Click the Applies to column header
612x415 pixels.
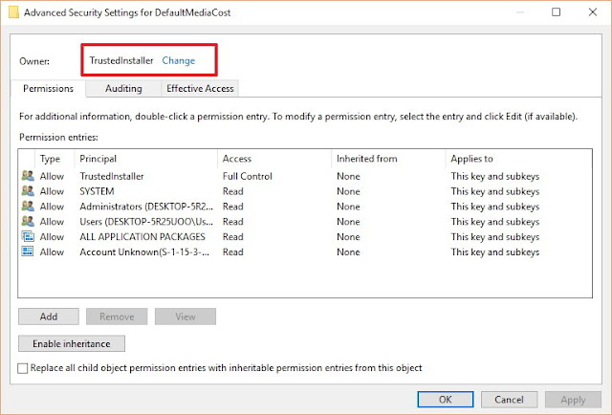coord(472,159)
